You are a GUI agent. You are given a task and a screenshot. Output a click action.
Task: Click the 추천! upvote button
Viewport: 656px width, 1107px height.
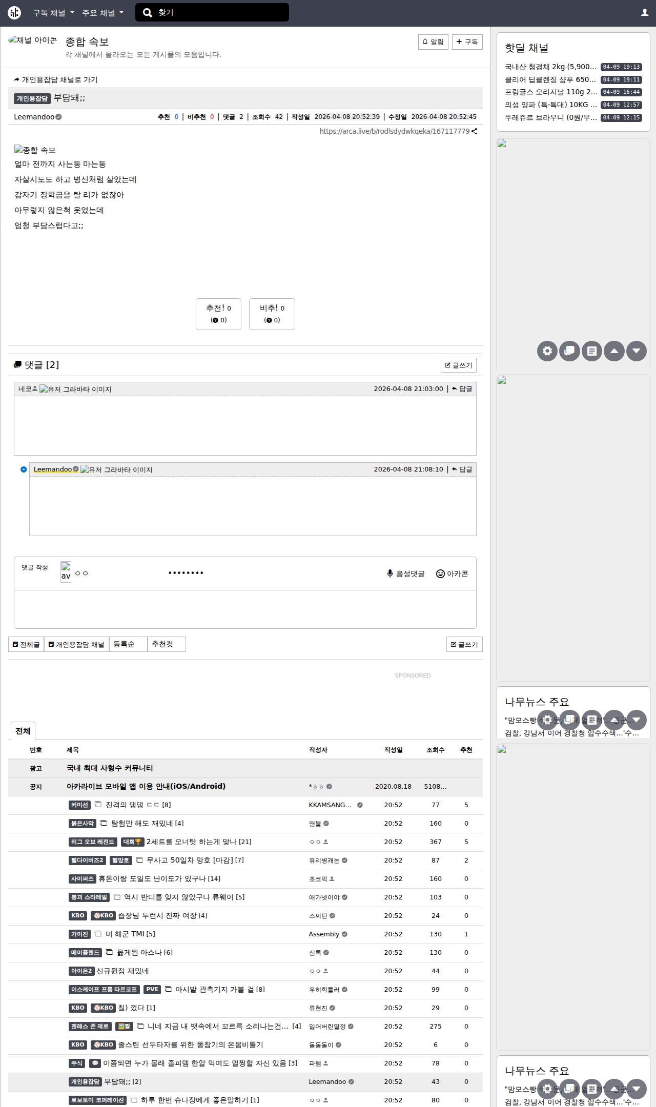tap(218, 314)
